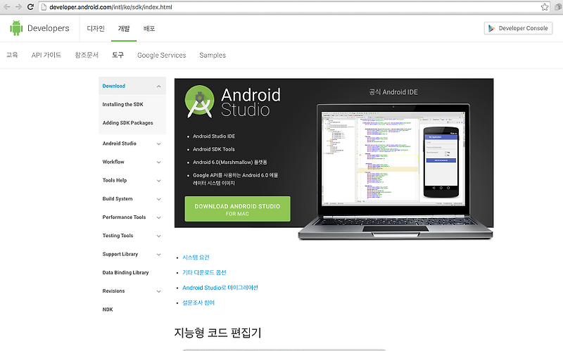Expand the Support Library sidebar chevron
The width and height of the screenshot is (563, 351).
pyautogui.click(x=159, y=255)
